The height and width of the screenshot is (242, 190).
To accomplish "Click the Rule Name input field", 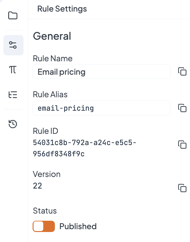I will point(102,72).
